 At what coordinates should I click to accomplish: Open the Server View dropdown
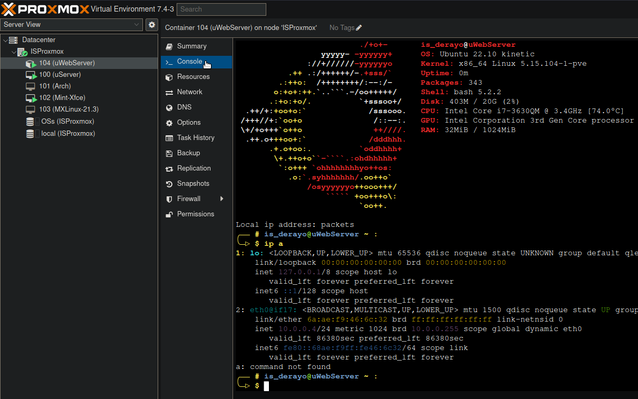tap(72, 24)
